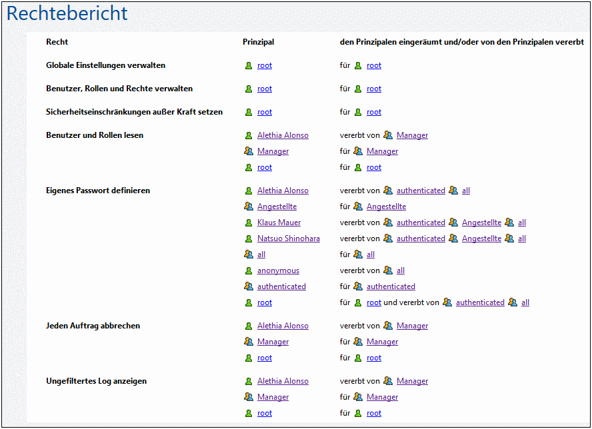Click the all link in the für all row
Image resolution: width=592 pixels, height=429 pixels.
tap(371, 254)
